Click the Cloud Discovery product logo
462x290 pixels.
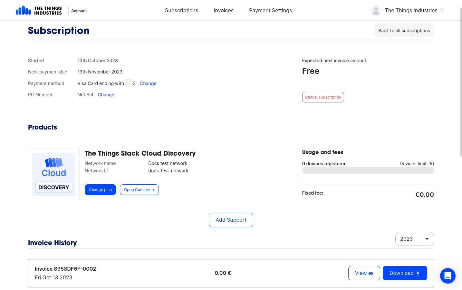[53, 174]
